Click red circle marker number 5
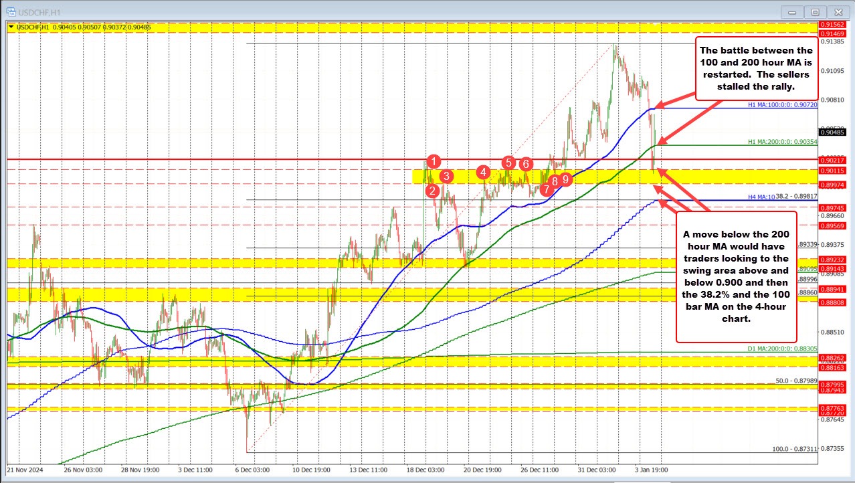Screen dimensions: 855x483 click(x=508, y=162)
